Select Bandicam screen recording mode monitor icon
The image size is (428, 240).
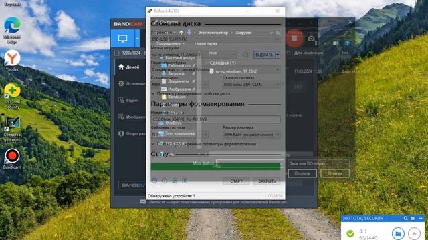tap(122, 39)
